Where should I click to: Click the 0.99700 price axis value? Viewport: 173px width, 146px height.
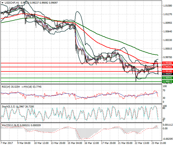point(167,57)
